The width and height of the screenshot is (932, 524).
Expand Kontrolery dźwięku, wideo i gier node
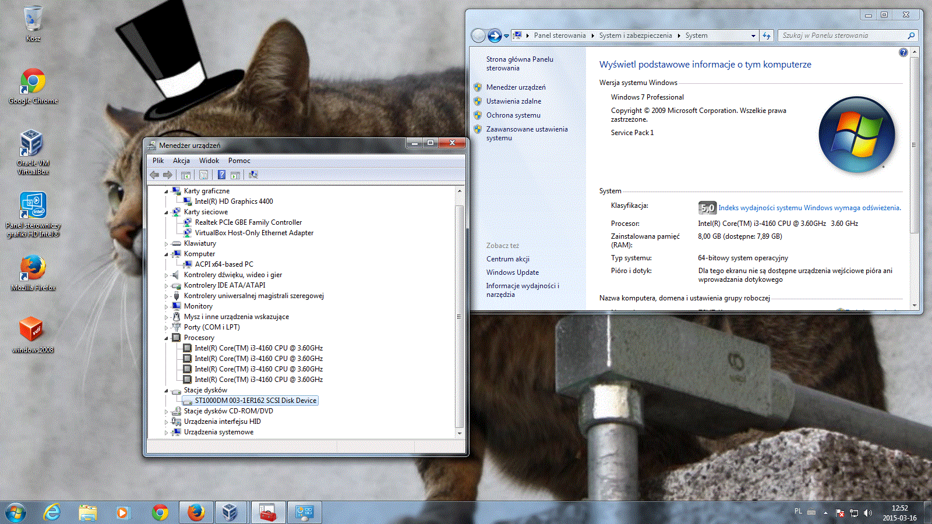(x=167, y=275)
